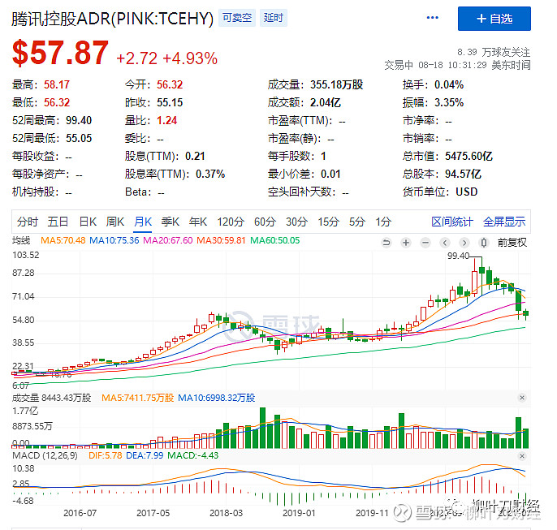
Task: Click the MA30:59.81 legend label
Action: coord(221,240)
